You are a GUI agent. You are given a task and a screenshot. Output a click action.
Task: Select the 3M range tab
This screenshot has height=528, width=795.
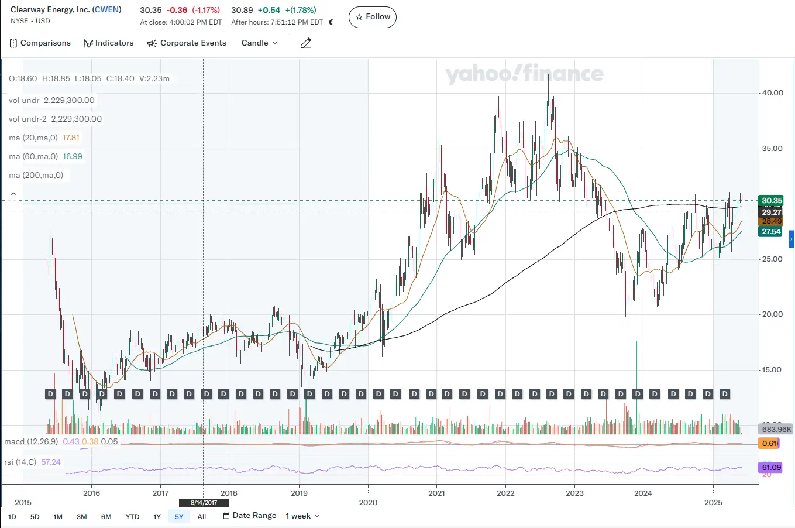pos(82,517)
